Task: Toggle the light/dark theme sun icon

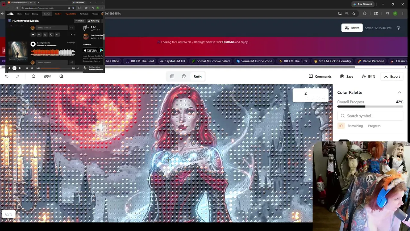Action: pyautogui.click(x=398, y=28)
